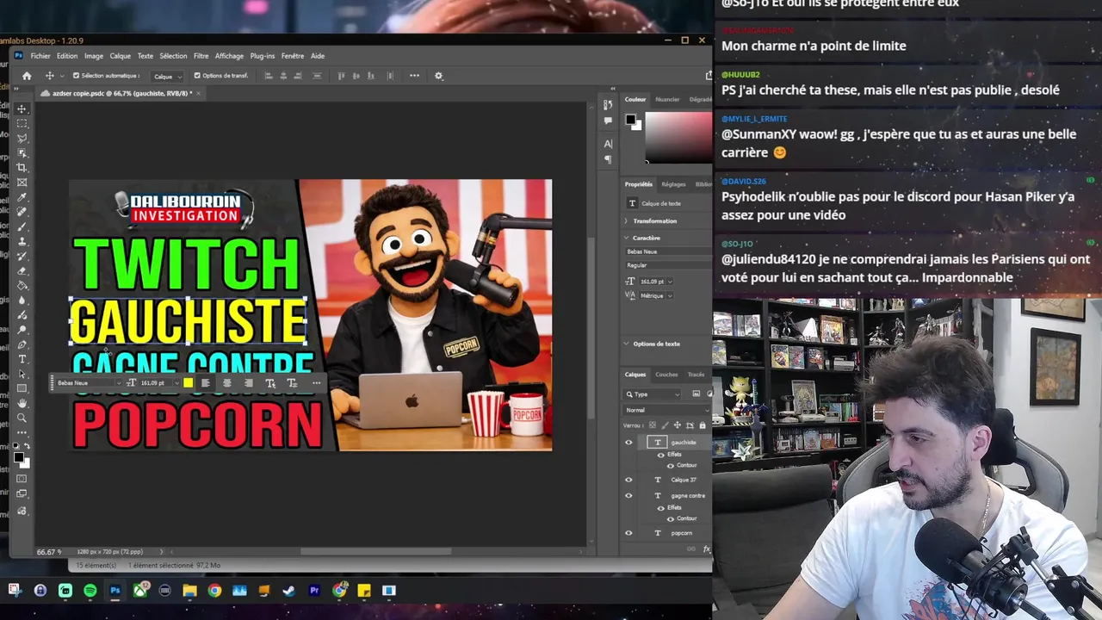Select the Paint Bucket tool
This screenshot has width=1102, height=620.
pyautogui.click(x=22, y=285)
